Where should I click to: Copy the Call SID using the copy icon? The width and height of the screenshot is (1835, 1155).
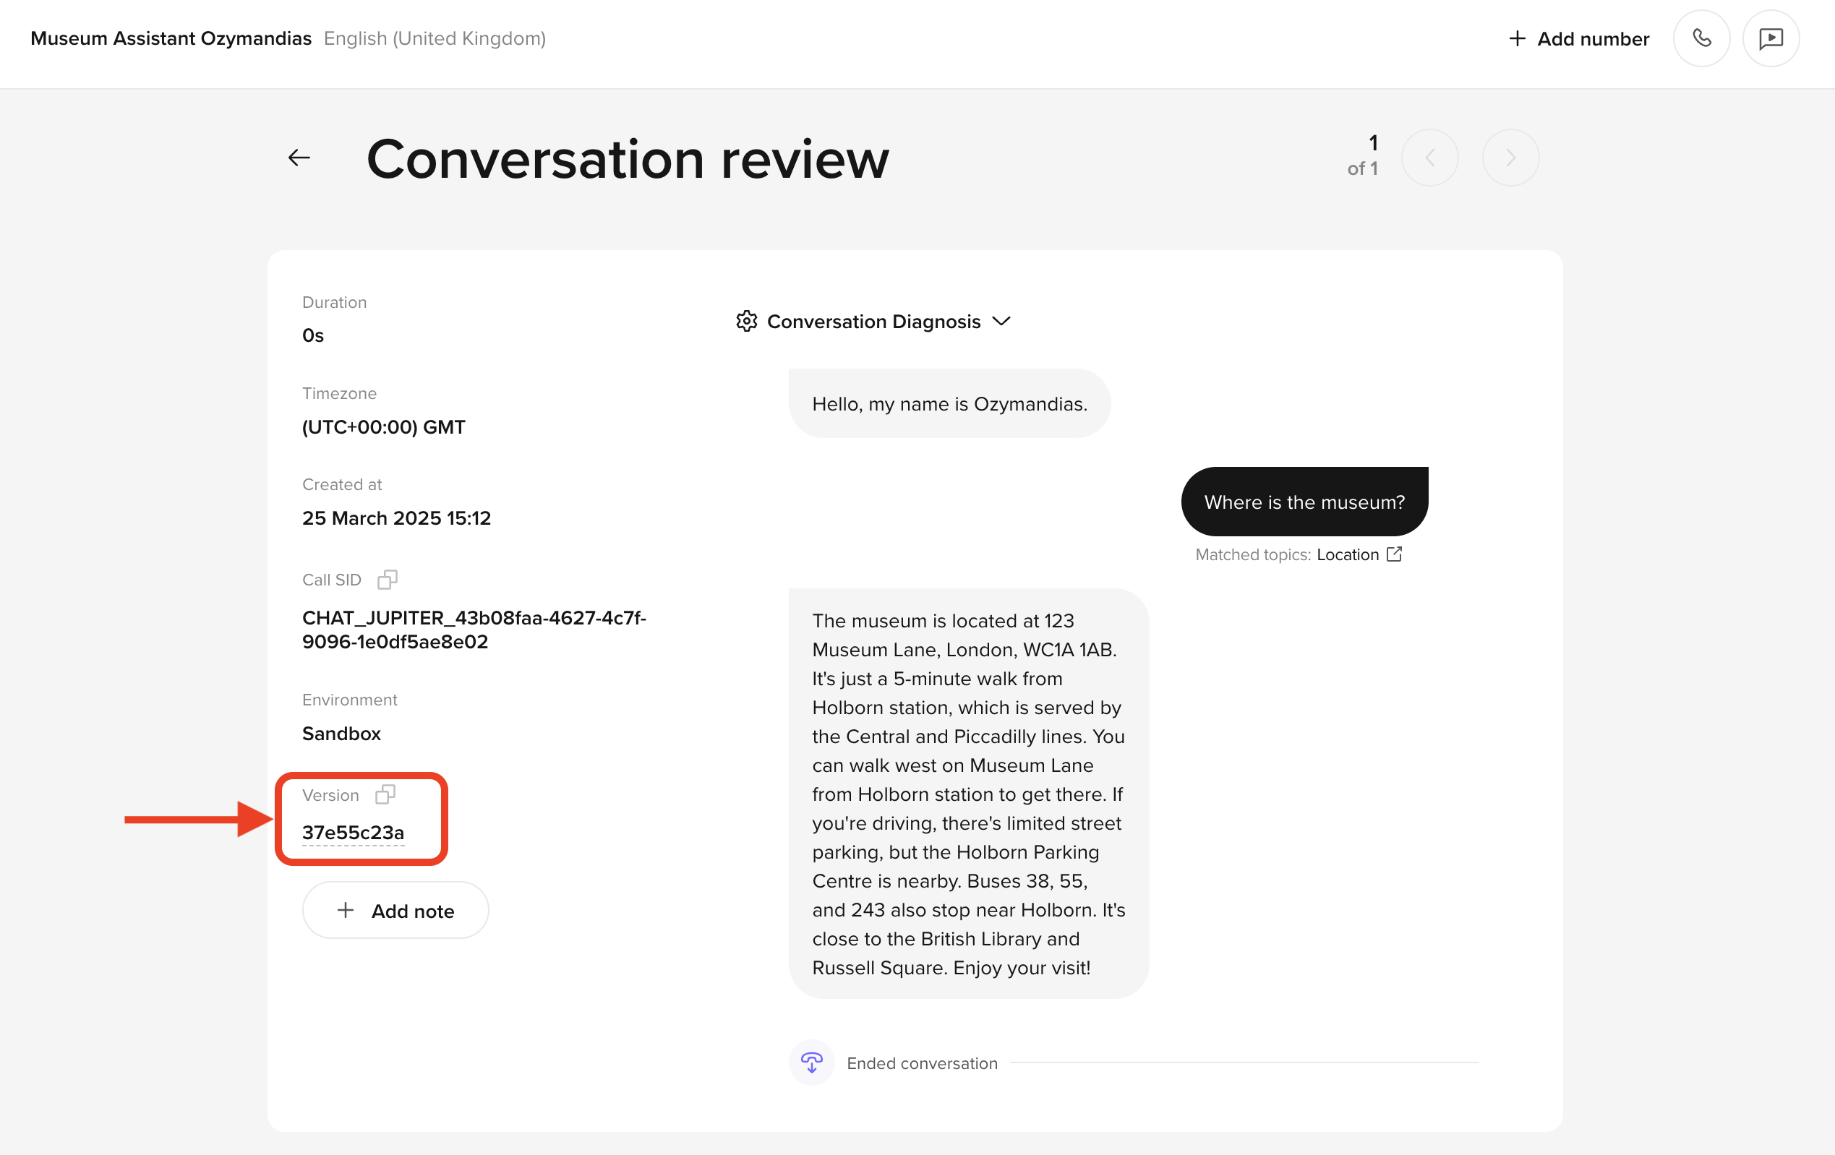point(388,579)
